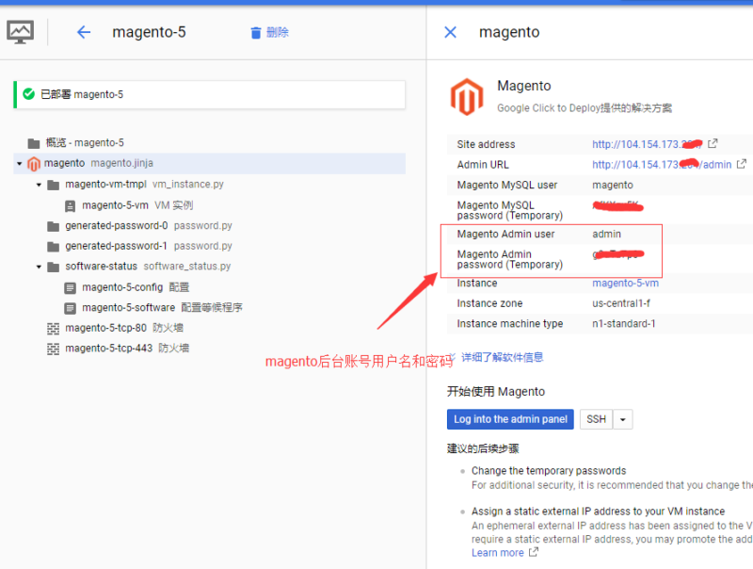Click folder icon of generated-password-0
The width and height of the screenshot is (753, 569).
coord(54,226)
